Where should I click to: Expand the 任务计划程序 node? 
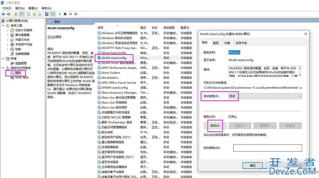pos(8,30)
